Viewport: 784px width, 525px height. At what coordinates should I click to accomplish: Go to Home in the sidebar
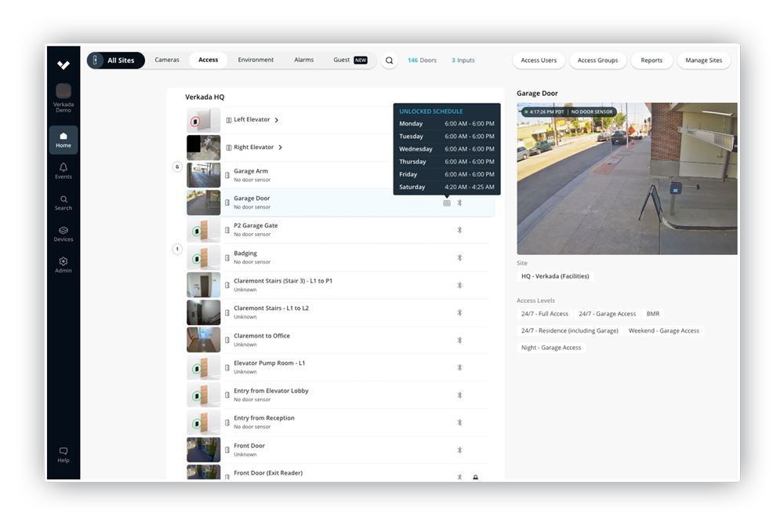[64, 140]
